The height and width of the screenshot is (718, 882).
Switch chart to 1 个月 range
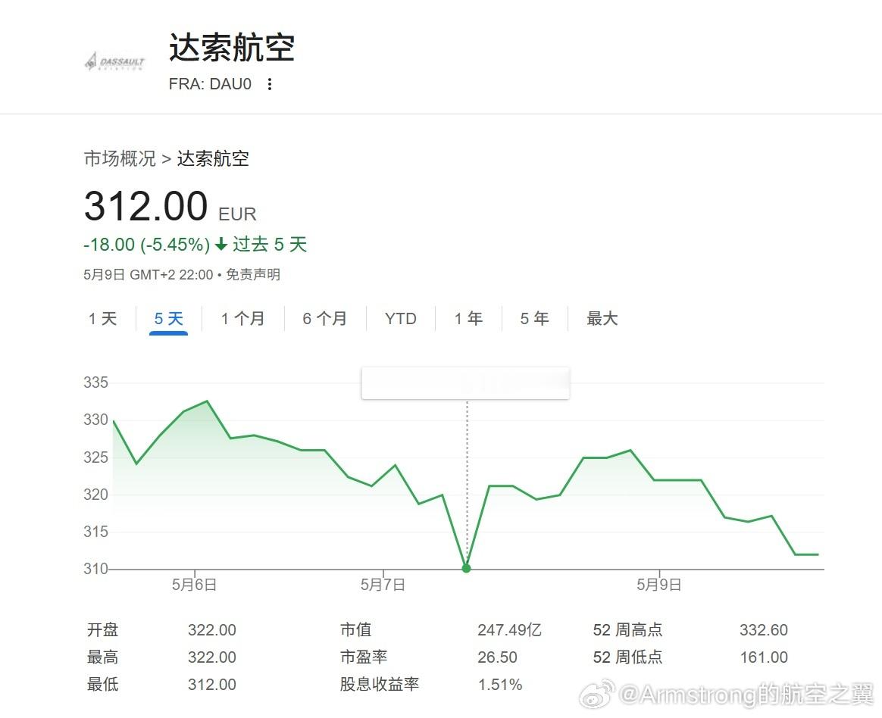pyautogui.click(x=242, y=319)
